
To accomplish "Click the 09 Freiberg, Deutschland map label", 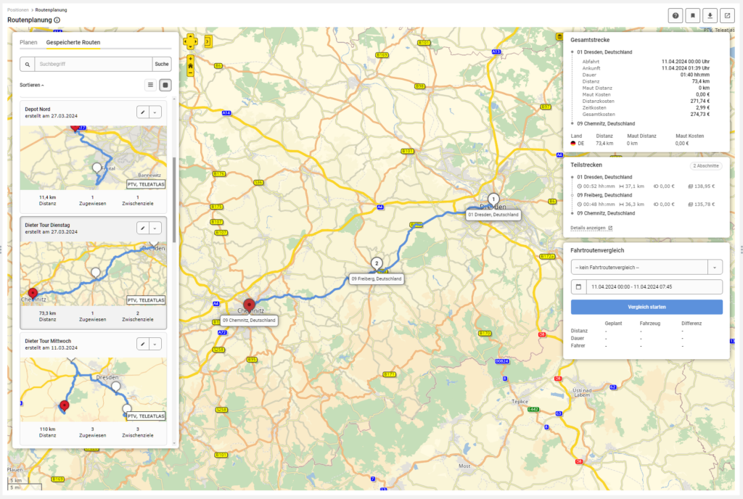I will click(377, 279).
